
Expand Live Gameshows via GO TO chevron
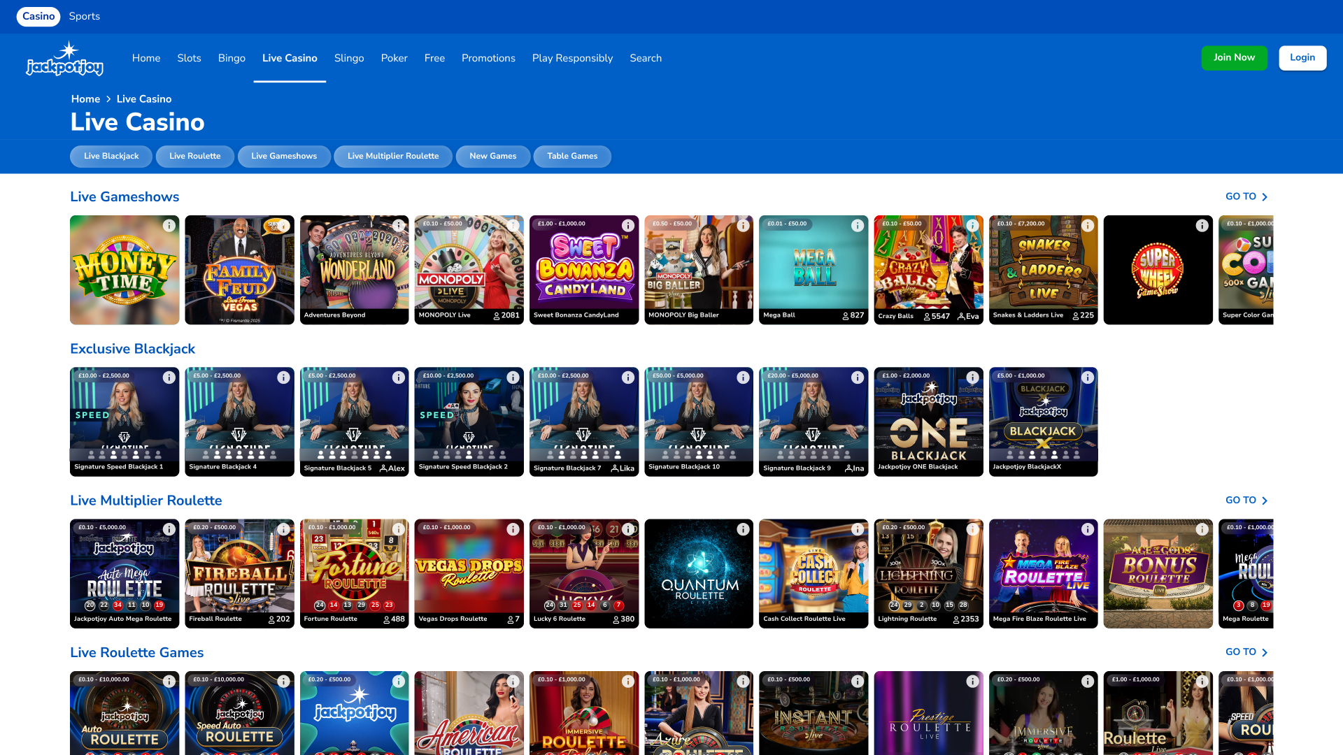point(1247,196)
